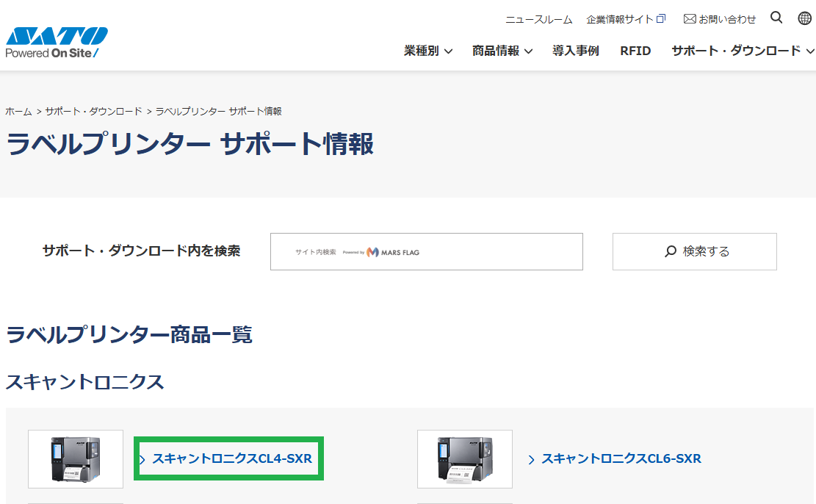Go to サポート・ダウンロード breadcrumb
Image resolution: width=816 pixels, height=504 pixels.
94,112
